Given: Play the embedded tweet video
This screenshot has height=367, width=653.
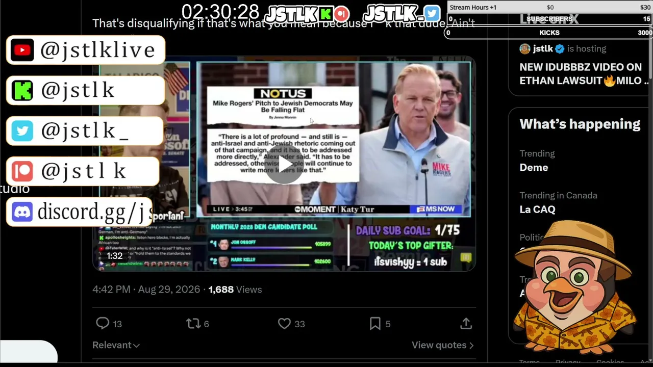Looking at the screenshot, I should (x=284, y=165).
